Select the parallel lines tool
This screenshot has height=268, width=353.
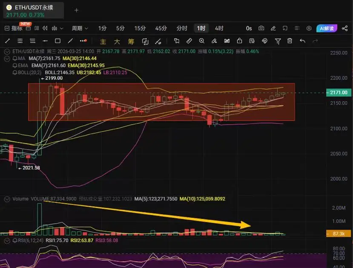pyautogui.click(x=33, y=41)
